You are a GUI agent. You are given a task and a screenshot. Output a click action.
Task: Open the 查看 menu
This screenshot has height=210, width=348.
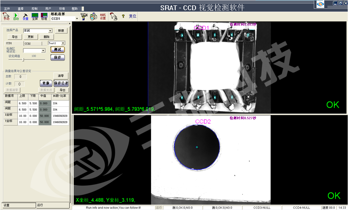[21, 9]
